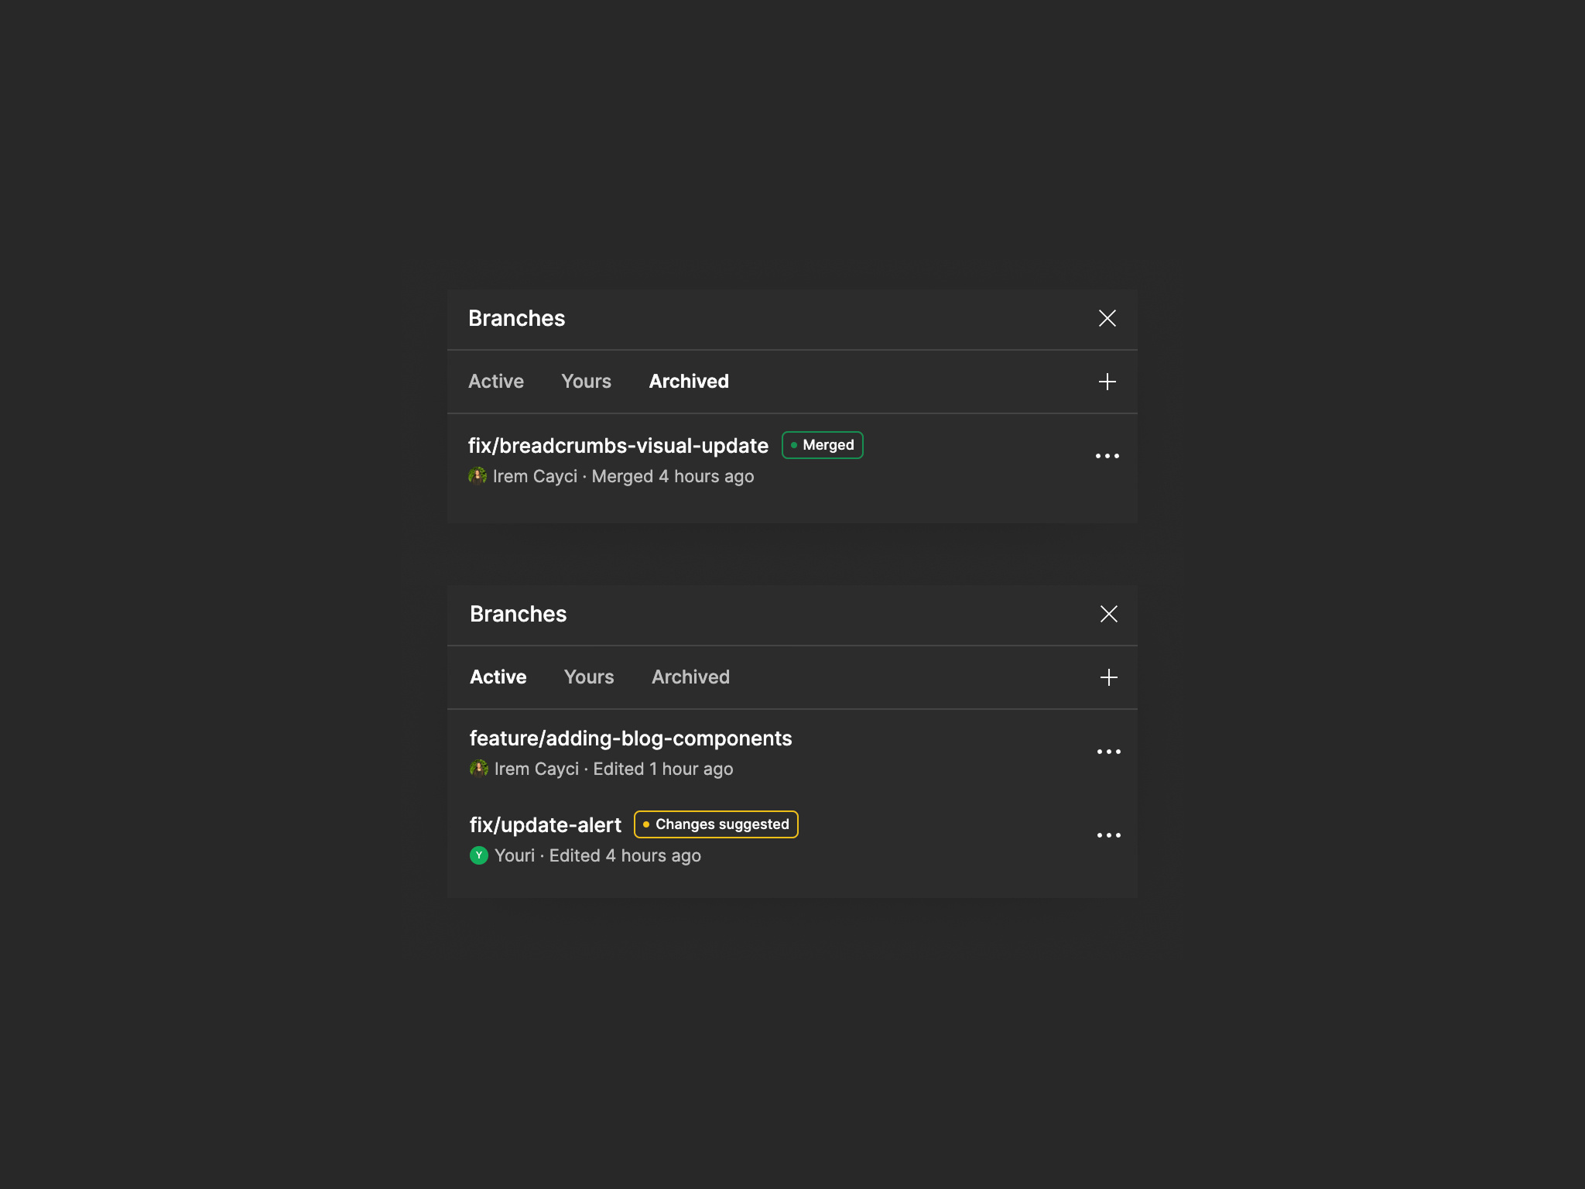
Task: Click the Merged status badge
Action: click(822, 445)
